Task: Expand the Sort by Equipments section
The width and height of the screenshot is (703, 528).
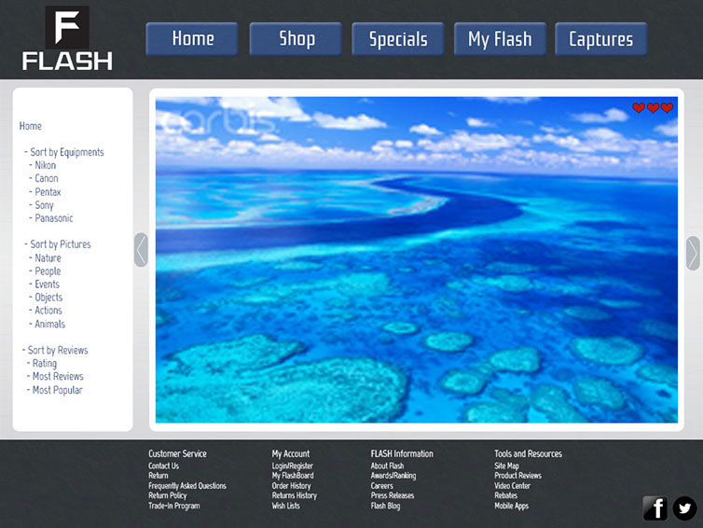Action: [x=66, y=152]
